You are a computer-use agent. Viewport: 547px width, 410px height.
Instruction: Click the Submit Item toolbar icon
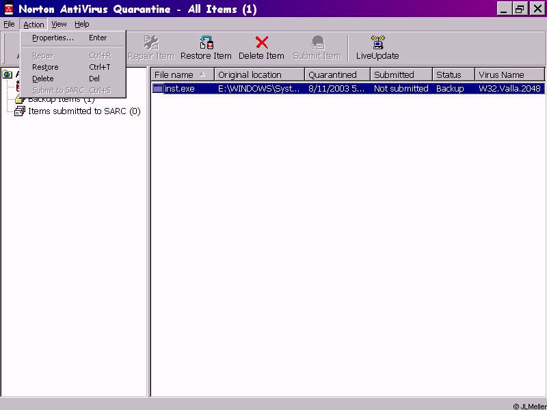click(317, 43)
